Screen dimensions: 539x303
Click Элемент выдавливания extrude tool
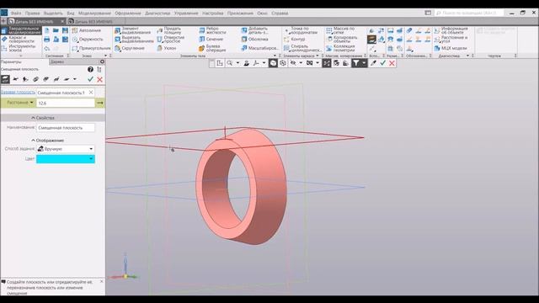[133, 30]
